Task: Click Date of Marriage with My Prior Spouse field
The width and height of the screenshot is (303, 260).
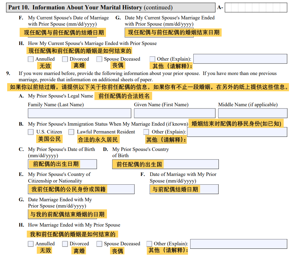Action: point(184,189)
